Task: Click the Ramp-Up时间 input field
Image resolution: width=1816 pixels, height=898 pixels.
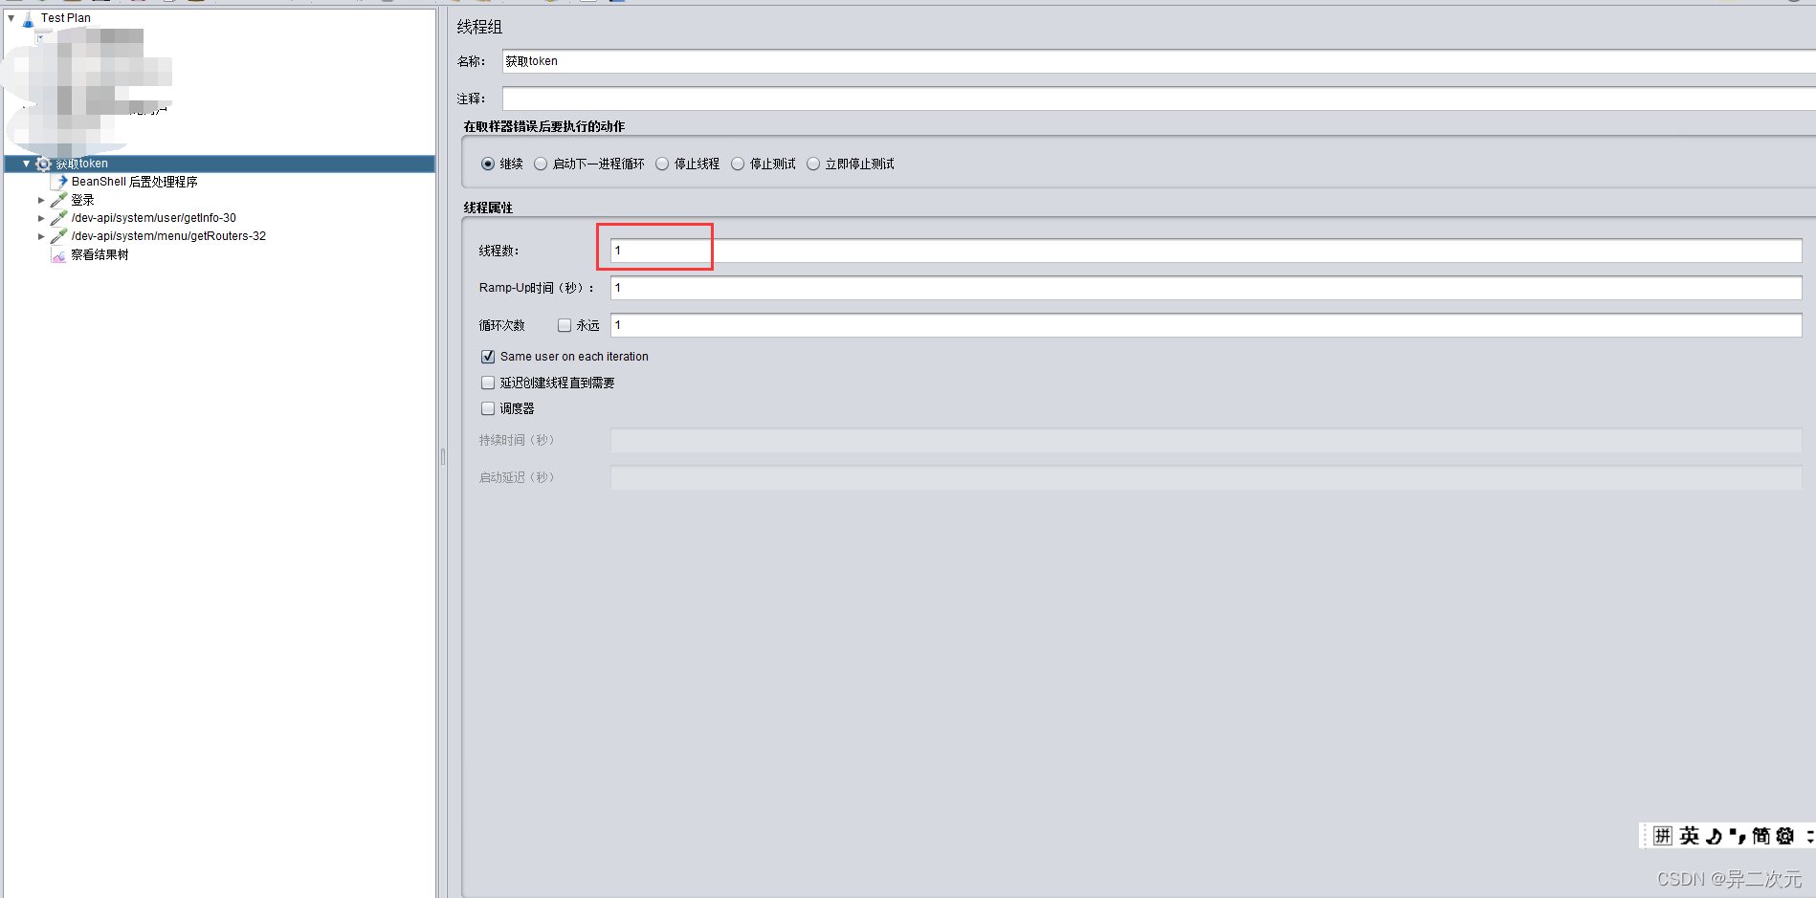Action: [x=1206, y=288]
